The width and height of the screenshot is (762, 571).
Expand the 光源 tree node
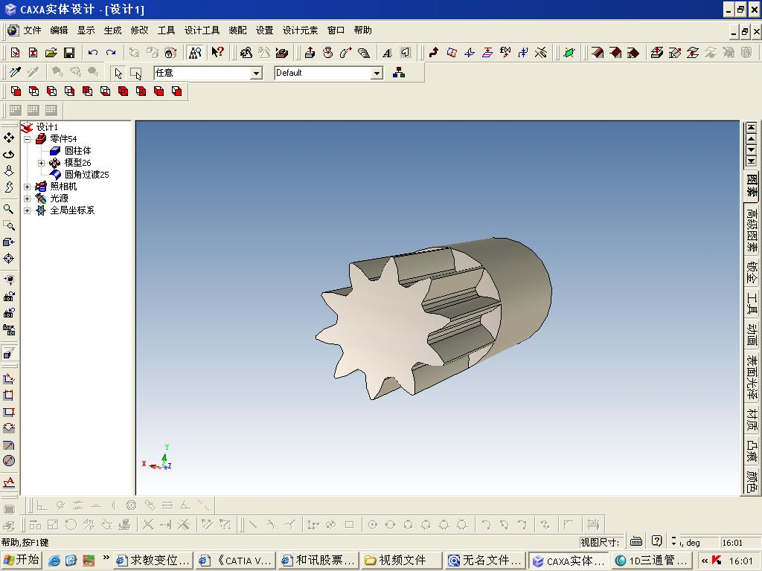pos(28,199)
